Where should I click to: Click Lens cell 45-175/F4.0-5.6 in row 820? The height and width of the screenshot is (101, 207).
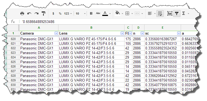[91, 39]
